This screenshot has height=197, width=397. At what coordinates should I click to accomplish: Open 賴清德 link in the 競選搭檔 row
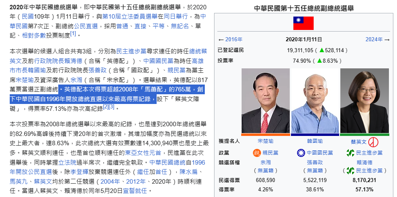[364, 162]
